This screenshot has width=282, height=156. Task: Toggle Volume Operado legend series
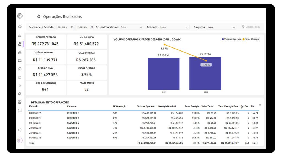tap(231, 39)
